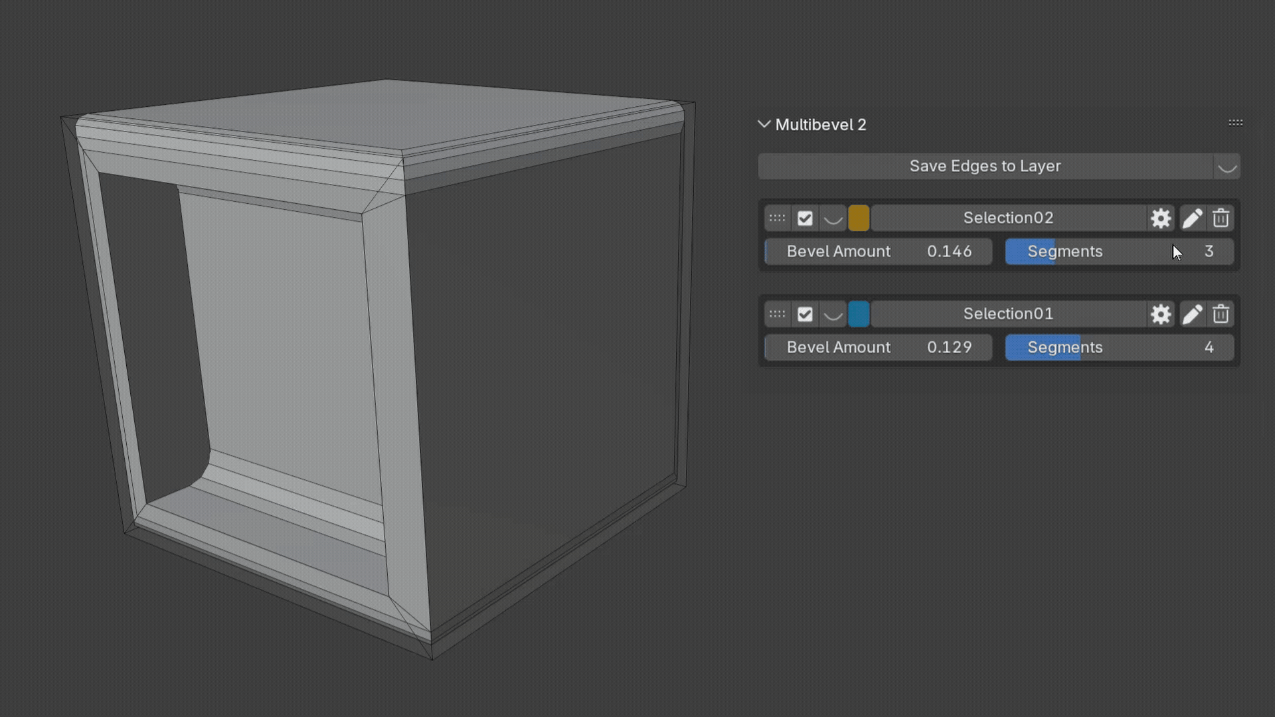This screenshot has height=717, width=1275.
Task: Grab the Selection01 row drag handle
Action: click(777, 314)
